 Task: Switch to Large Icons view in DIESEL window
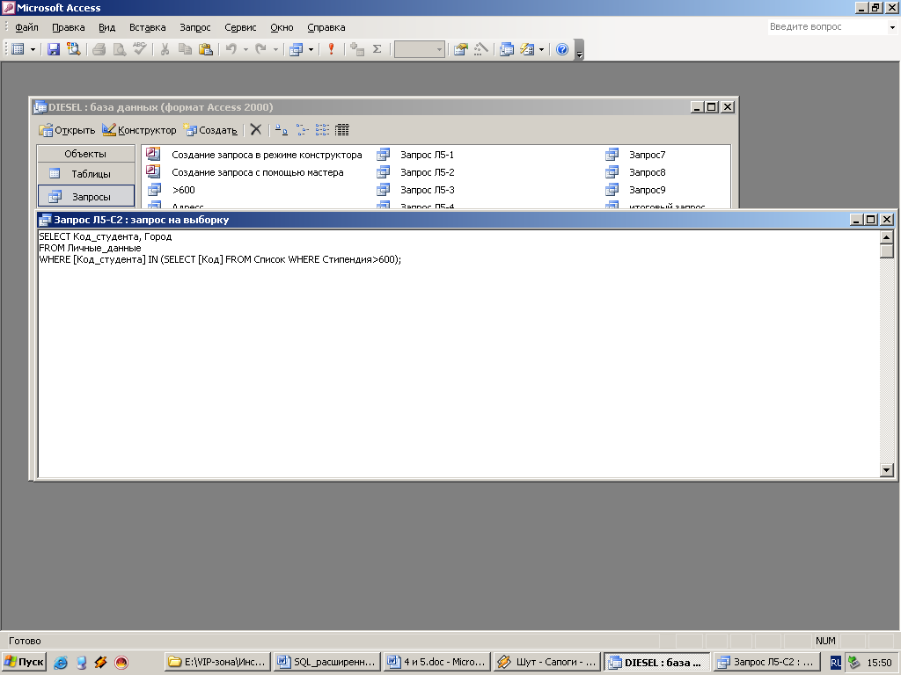pyautogui.click(x=281, y=130)
